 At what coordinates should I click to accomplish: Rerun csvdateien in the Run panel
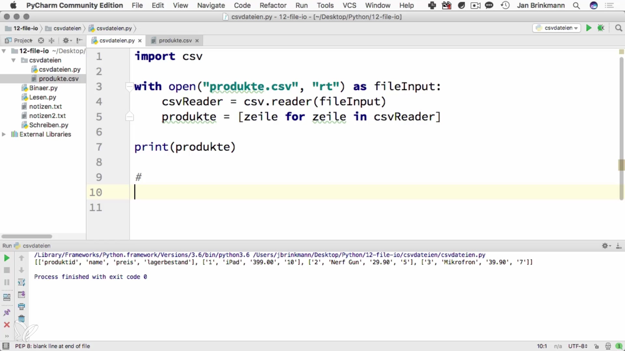(x=7, y=258)
